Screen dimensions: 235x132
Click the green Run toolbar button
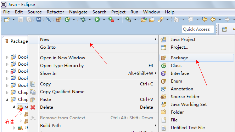(97, 19)
